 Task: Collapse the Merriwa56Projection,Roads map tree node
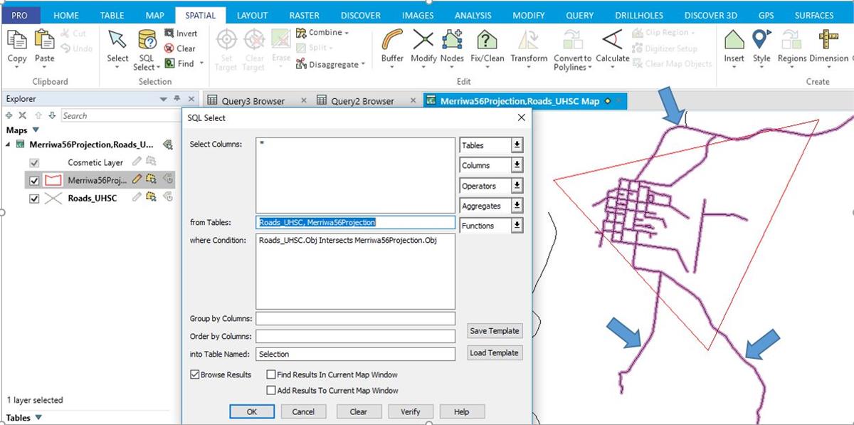tap(9, 144)
